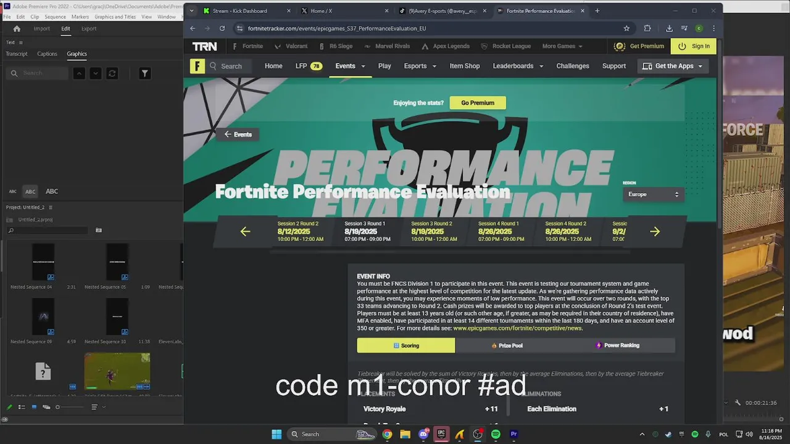Adjust the thumbnail zoom slider in Project panel
The image size is (790, 444).
[69, 407]
